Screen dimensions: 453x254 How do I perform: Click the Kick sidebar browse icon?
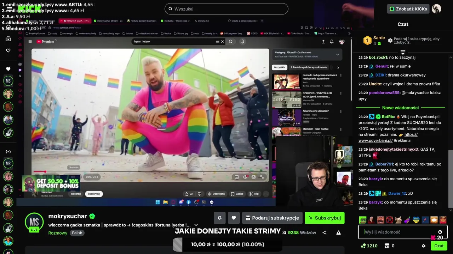pyautogui.click(x=8, y=39)
